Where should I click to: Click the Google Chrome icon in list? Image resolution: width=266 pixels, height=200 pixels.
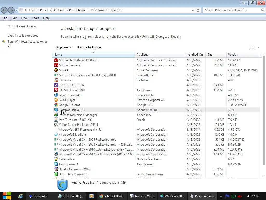[x=56, y=105]
